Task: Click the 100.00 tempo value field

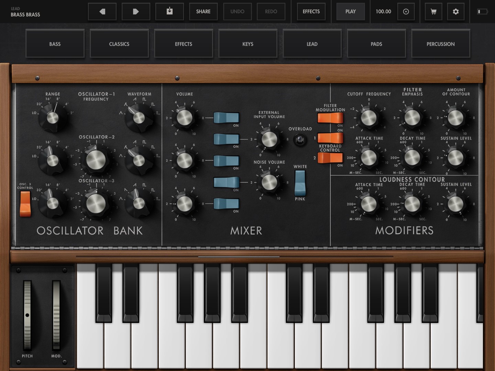Action: [383, 12]
